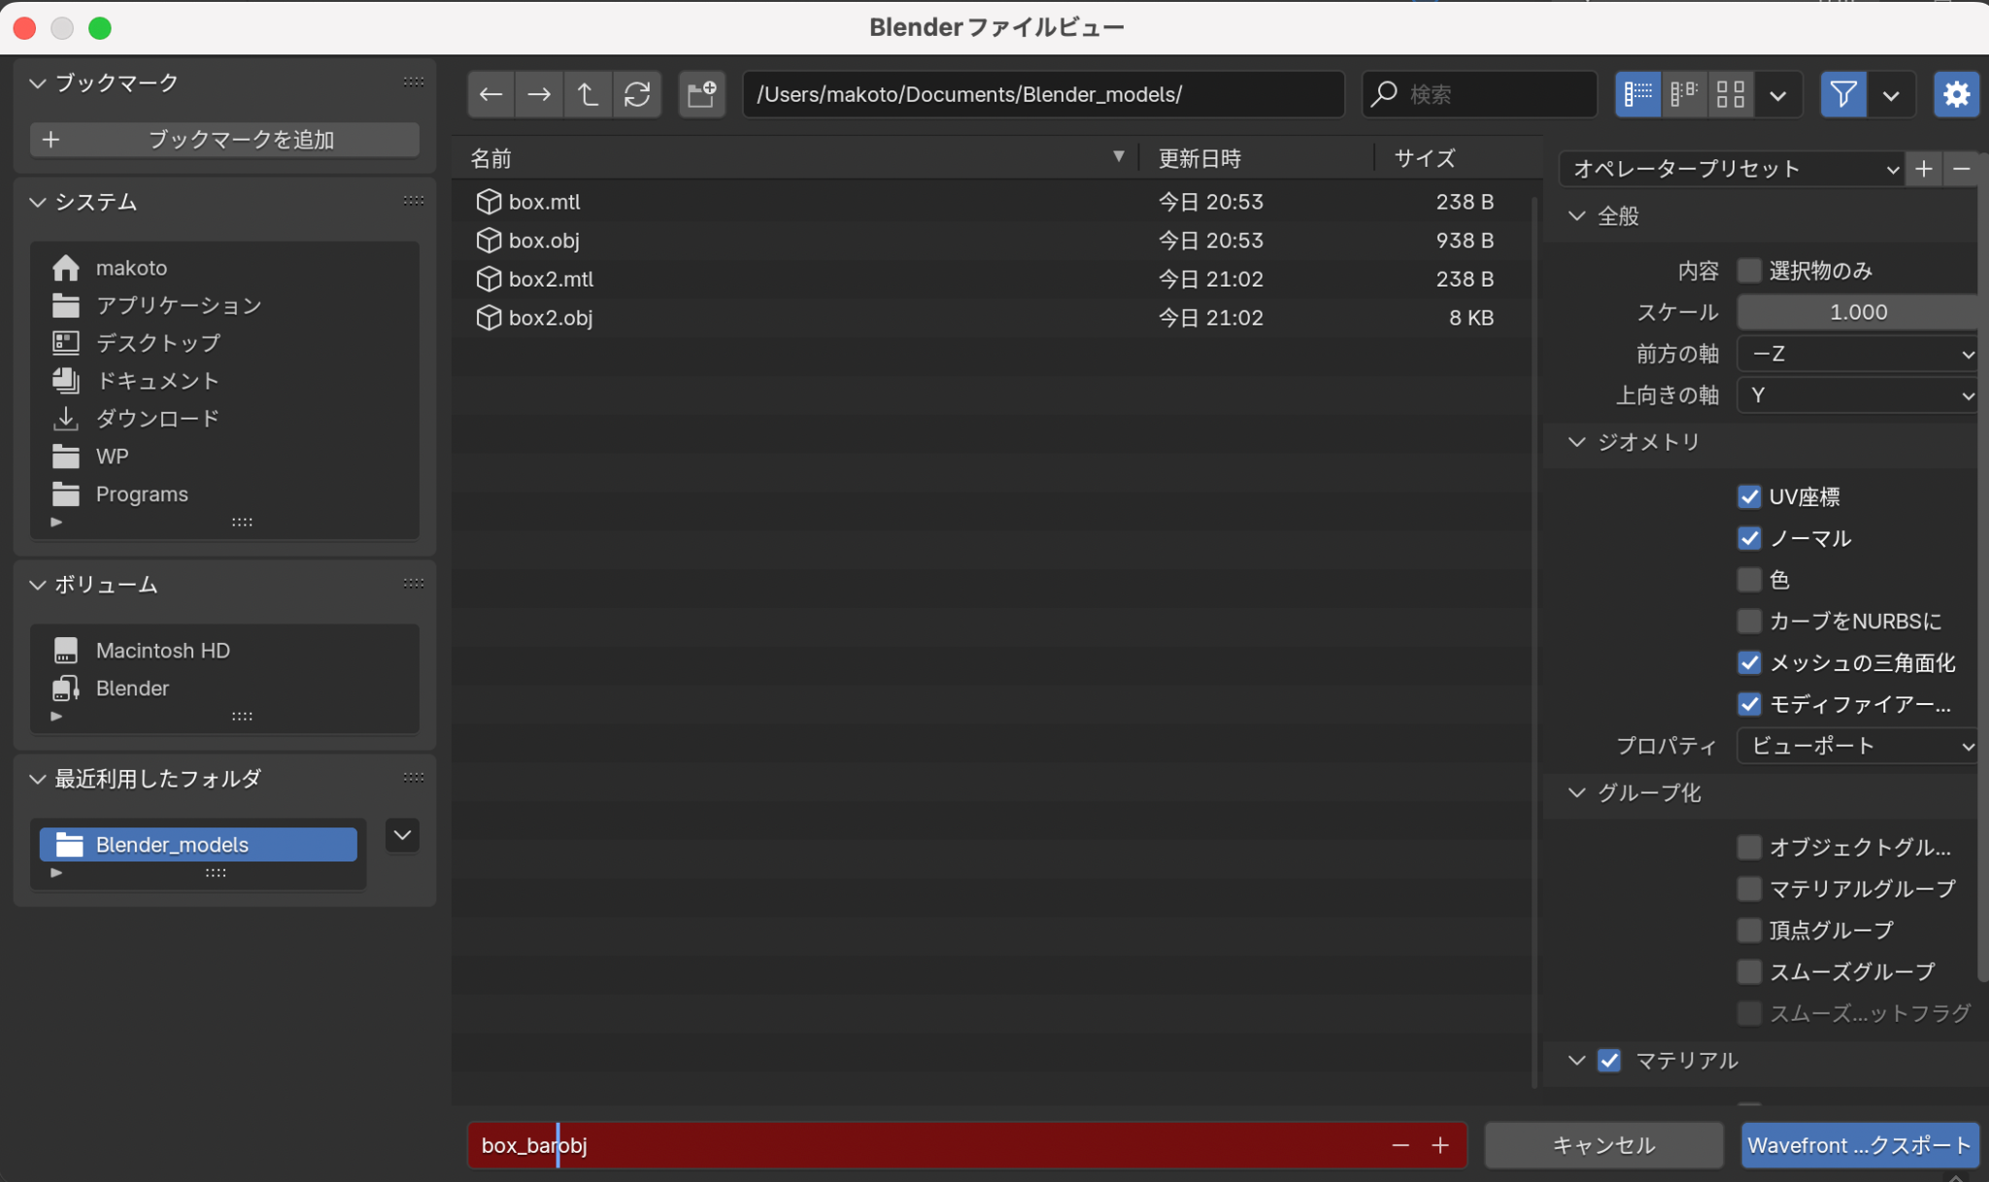Click the キャンセル button

tap(1603, 1145)
